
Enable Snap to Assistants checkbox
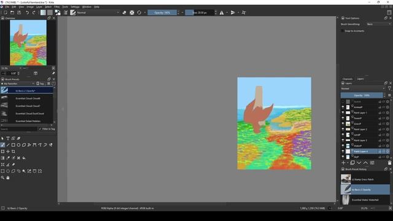[343, 31]
